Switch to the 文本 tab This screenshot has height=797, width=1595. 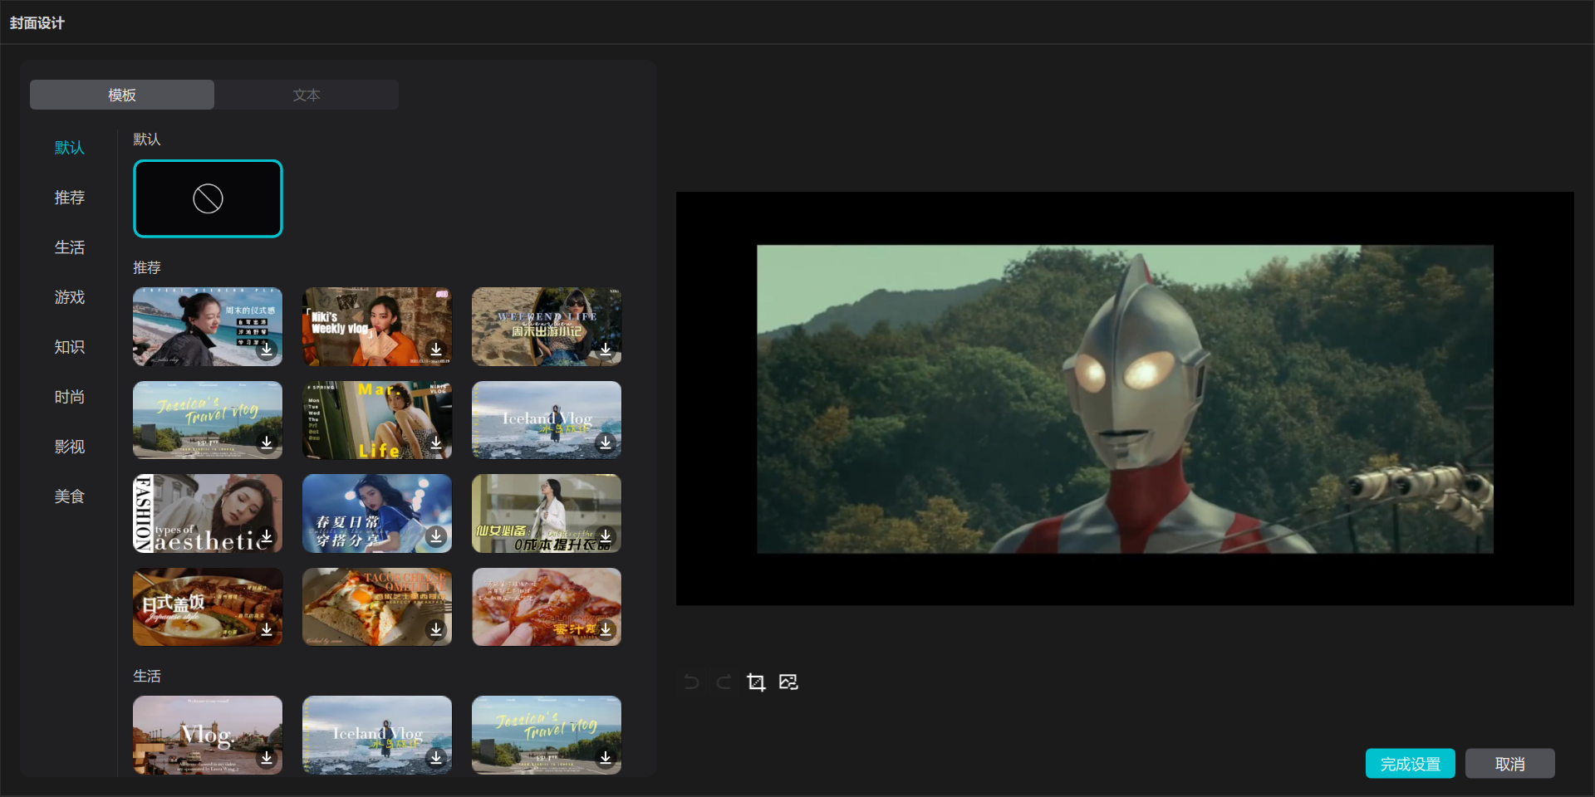[x=307, y=95]
